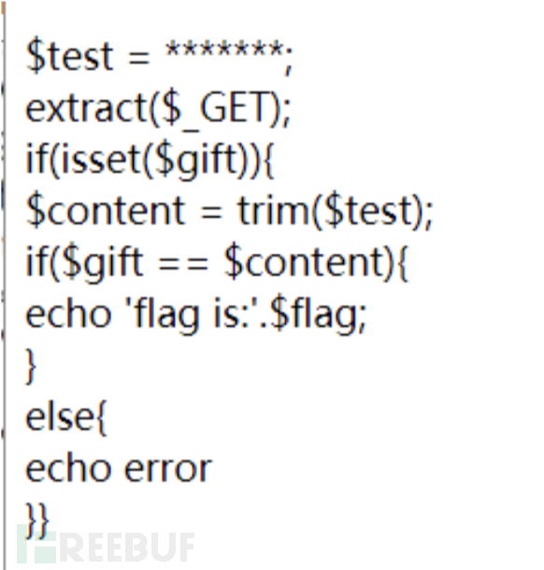Click the final double closing braces
This screenshot has width=544, height=570.
click(36, 520)
